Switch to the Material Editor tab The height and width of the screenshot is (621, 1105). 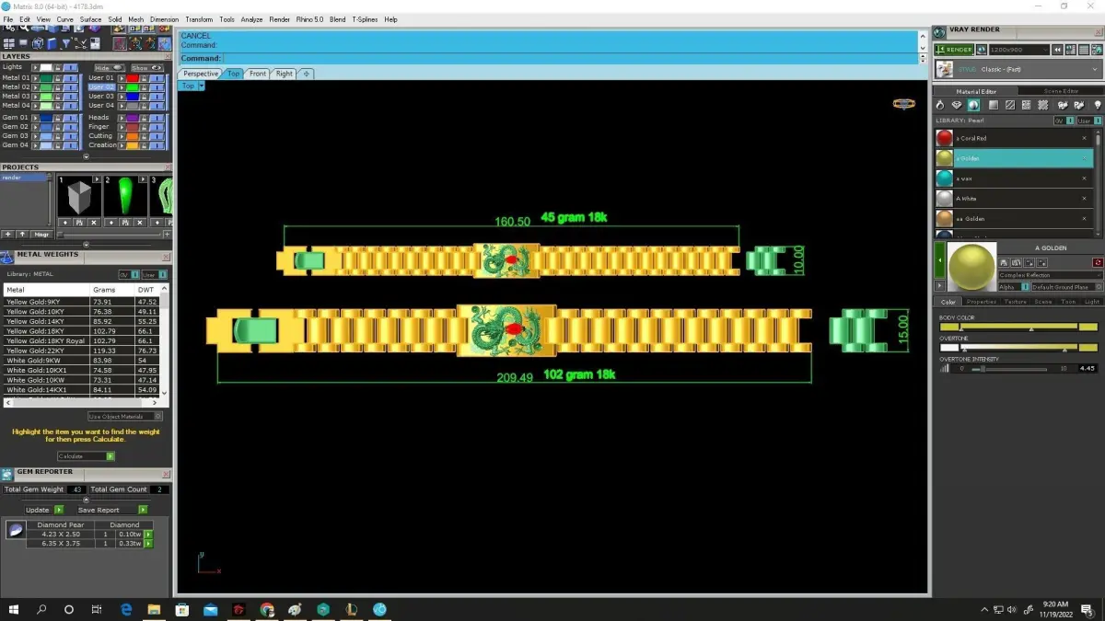click(x=976, y=91)
